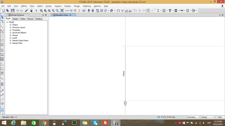Move up in list with up arrow
The height and width of the screenshot is (126, 225).
[x=89, y=10]
